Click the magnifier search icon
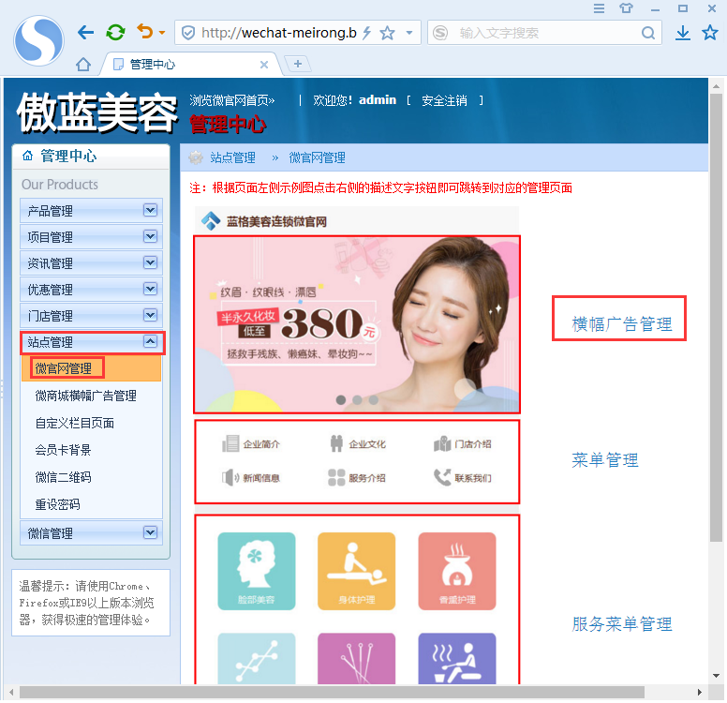This screenshot has height=703, width=727. pyautogui.click(x=648, y=33)
